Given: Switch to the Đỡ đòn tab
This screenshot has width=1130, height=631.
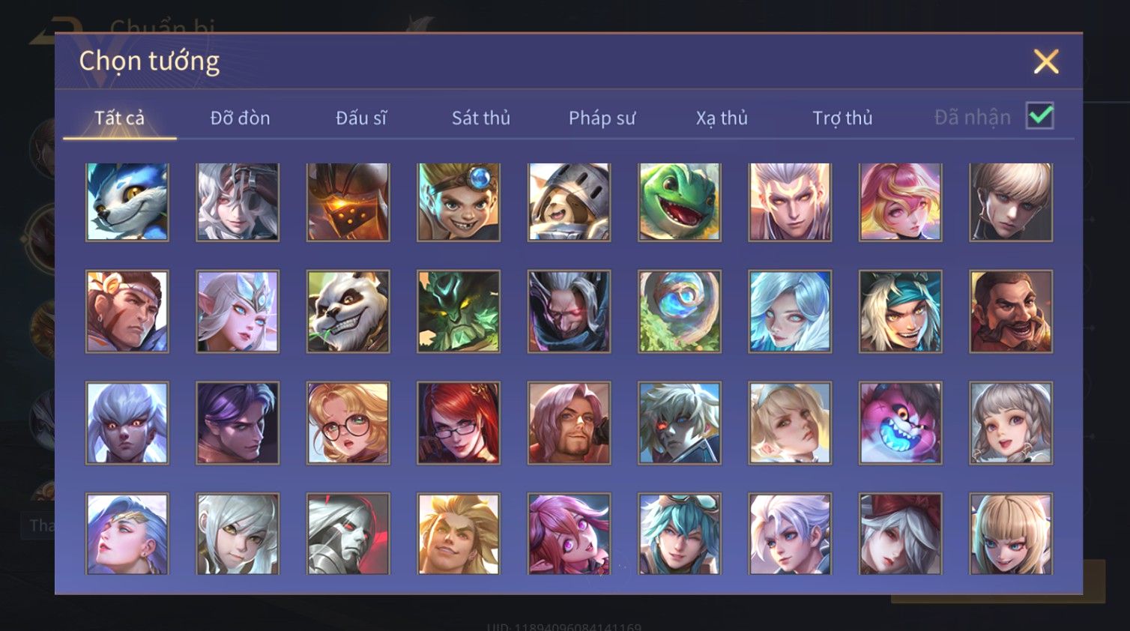Looking at the screenshot, I should 240,118.
